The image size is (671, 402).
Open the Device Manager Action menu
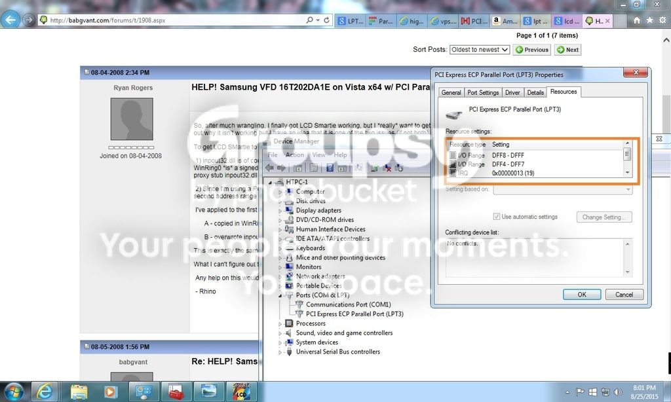coord(295,155)
